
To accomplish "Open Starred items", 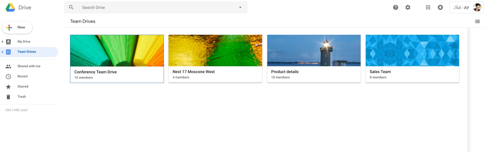I will point(23,87).
